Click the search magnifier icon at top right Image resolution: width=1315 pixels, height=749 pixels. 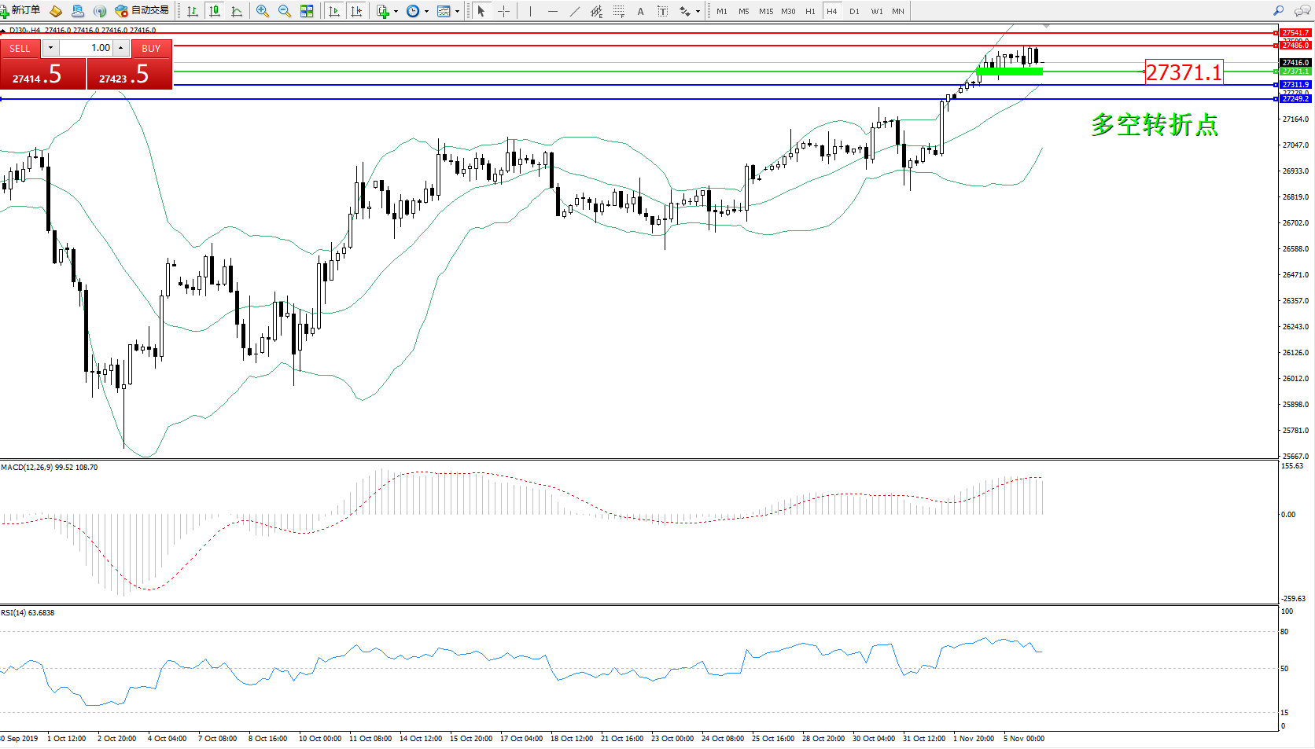(x=1279, y=11)
